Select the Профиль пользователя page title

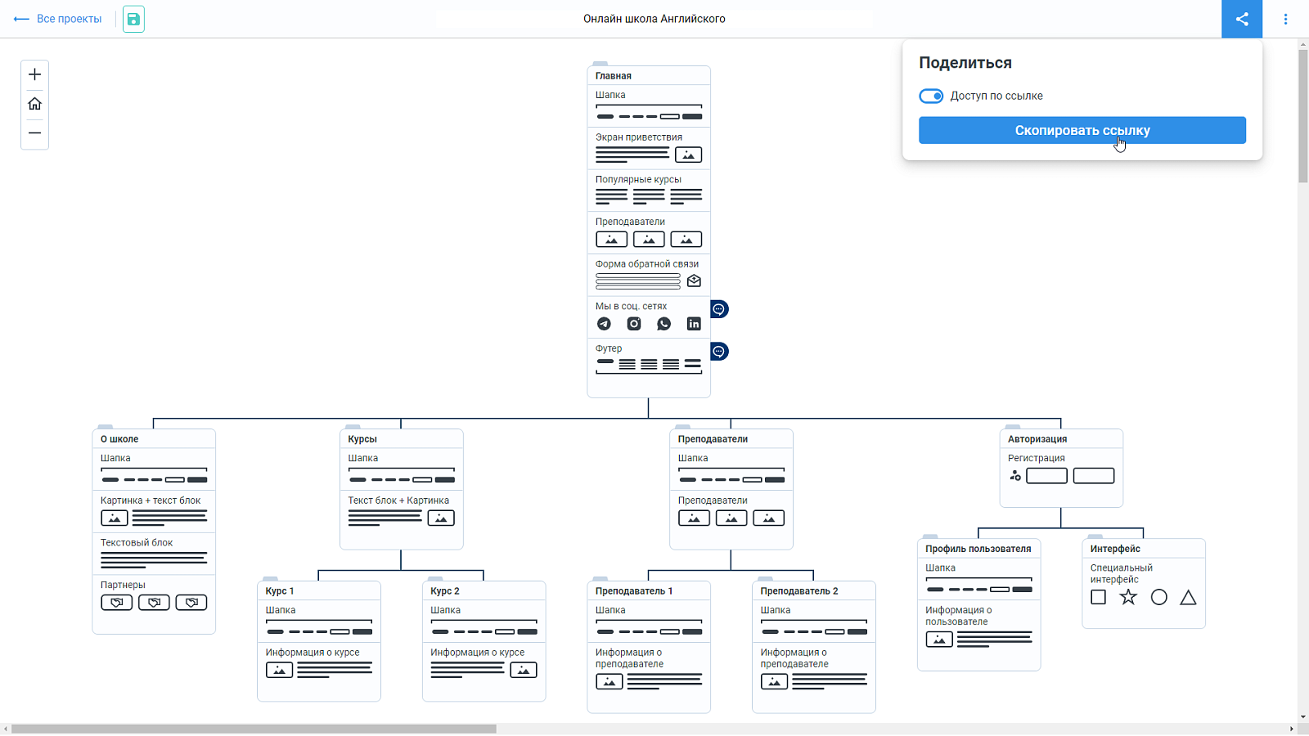tap(978, 549)
